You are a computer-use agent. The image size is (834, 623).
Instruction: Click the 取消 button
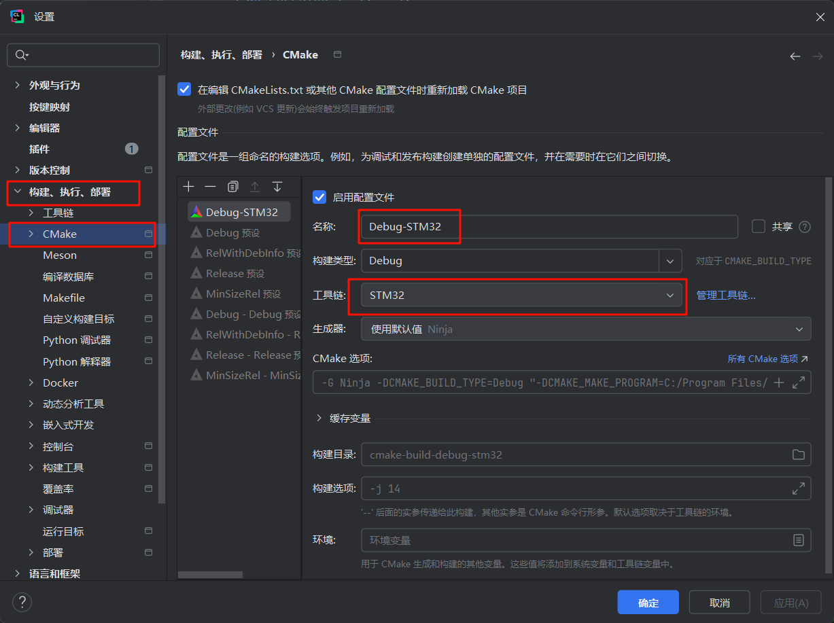(720, 603)
